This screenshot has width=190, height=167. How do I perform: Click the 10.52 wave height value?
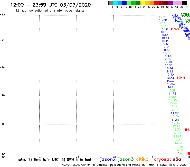165,32
